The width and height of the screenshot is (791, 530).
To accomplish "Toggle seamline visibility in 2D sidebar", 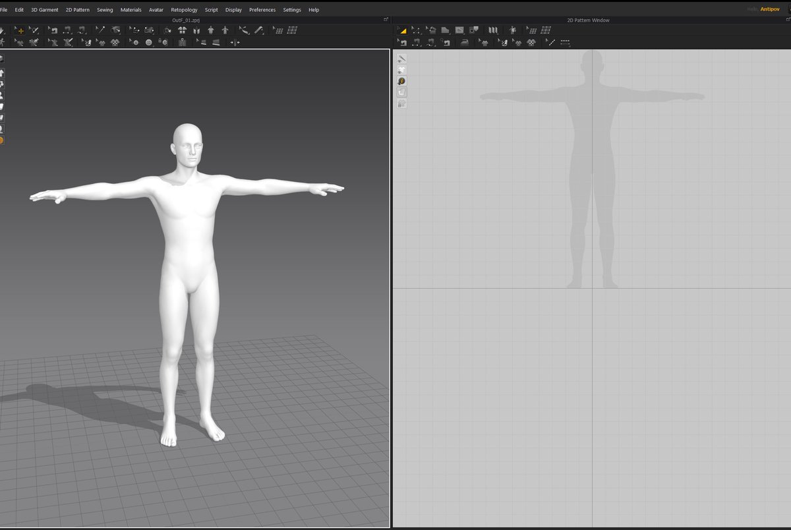I will click(402, 58).
